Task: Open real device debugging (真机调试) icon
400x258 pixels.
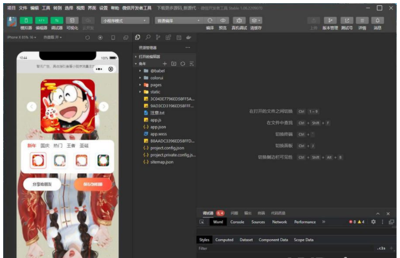Action: pyautogui.click(x=239, y=20)
